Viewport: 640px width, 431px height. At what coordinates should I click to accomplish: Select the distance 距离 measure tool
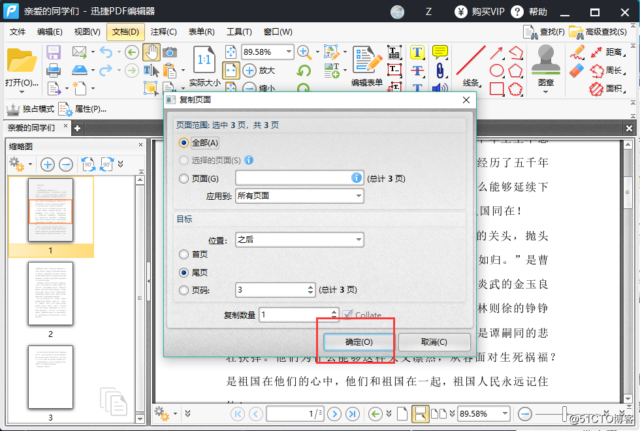(x=608, y=52)
